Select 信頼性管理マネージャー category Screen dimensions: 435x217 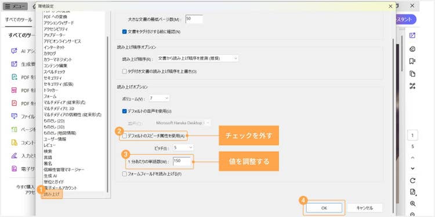point(64,170)
